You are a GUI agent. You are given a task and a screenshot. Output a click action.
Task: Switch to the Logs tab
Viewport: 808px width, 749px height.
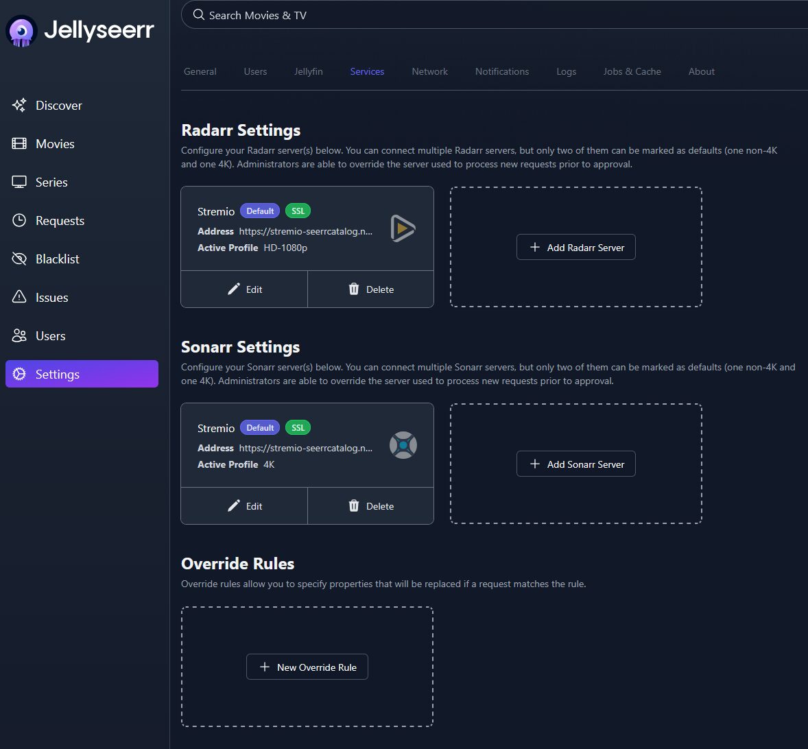pyautogui.click(x=566, y=71)
